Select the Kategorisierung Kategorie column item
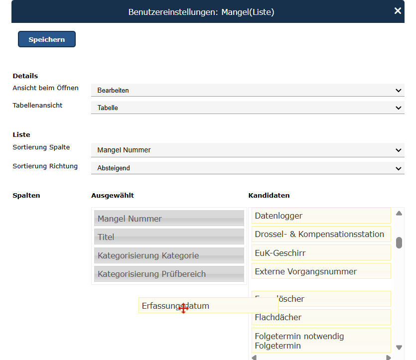Viewport: 416px width, 360px height. (x=169, y=255)
